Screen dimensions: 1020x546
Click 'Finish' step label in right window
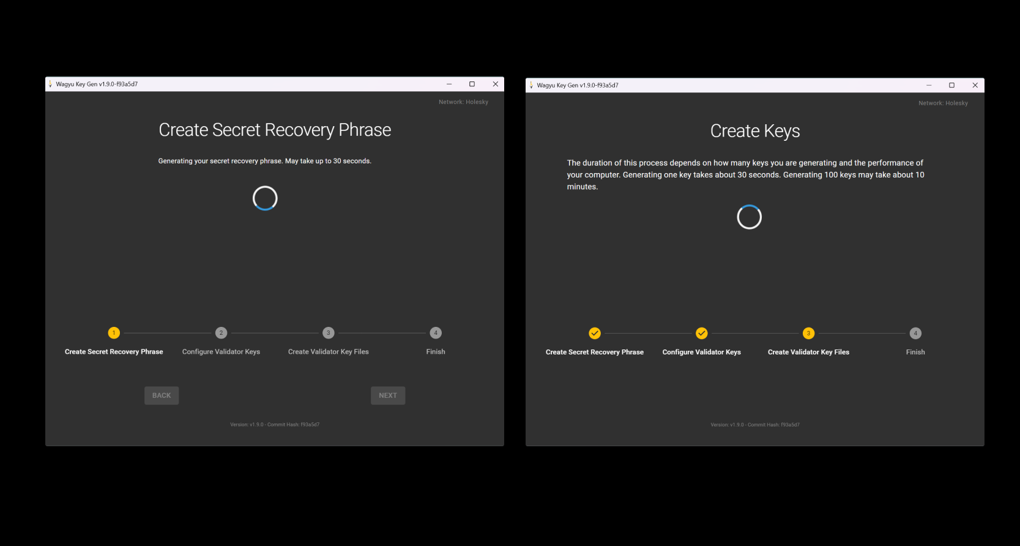tap(915, 352)
